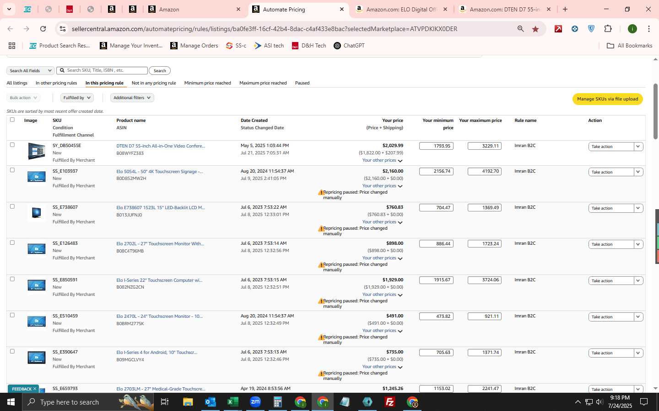Screen dimensions: 659x411
Task: Open File Explorer from the taskbar
Action: pyautogui.click(x=188, y=402)
